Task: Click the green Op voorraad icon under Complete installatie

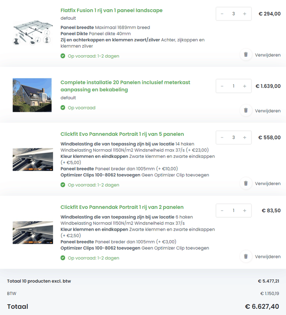Action: [x=63, y=107]
